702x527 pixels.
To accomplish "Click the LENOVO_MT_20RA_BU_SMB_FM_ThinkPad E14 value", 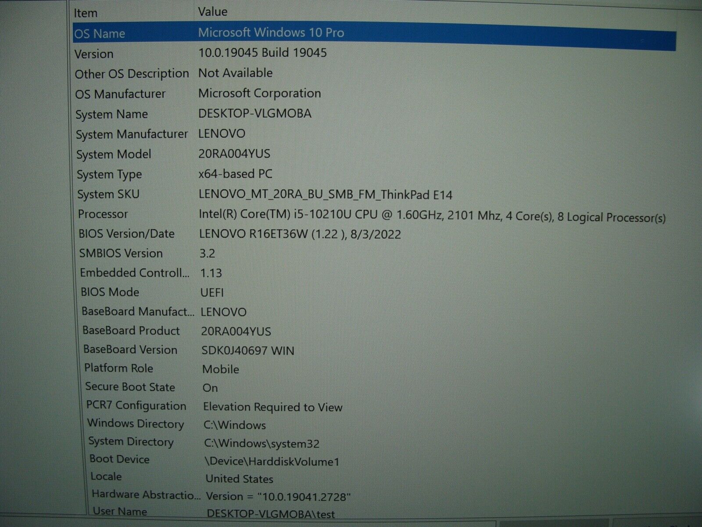I will tap(326, 195).
